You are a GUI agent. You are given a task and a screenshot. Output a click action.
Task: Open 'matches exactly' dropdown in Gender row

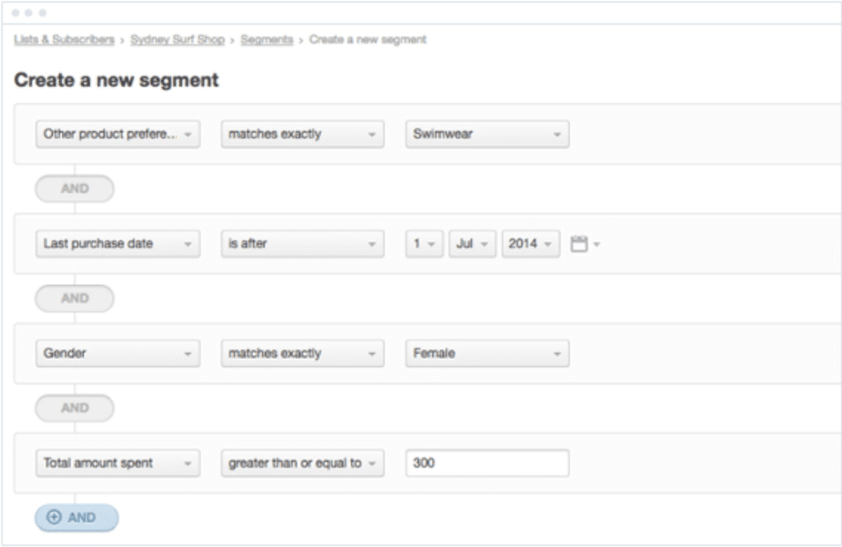[x=302, y=353]
